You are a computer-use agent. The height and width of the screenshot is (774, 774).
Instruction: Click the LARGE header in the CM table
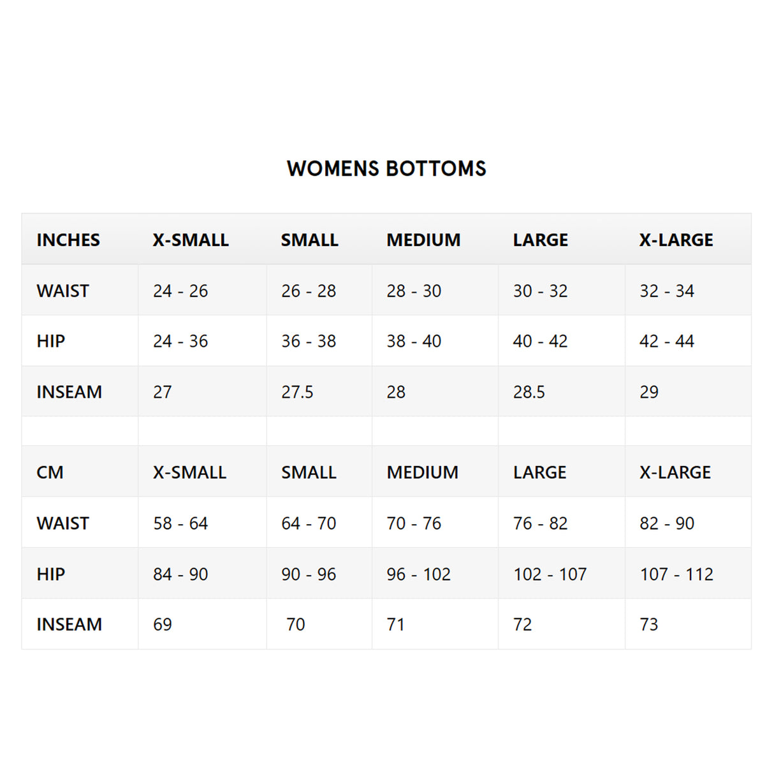(x=539, y=472)
